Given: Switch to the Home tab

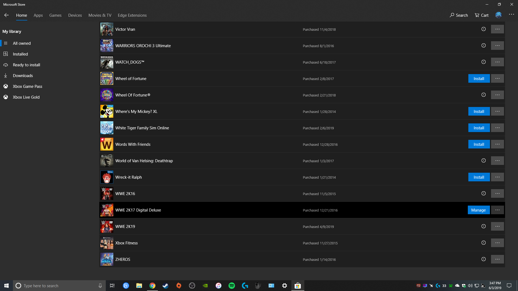Looking at the screenshot, I should pos(22,15).
